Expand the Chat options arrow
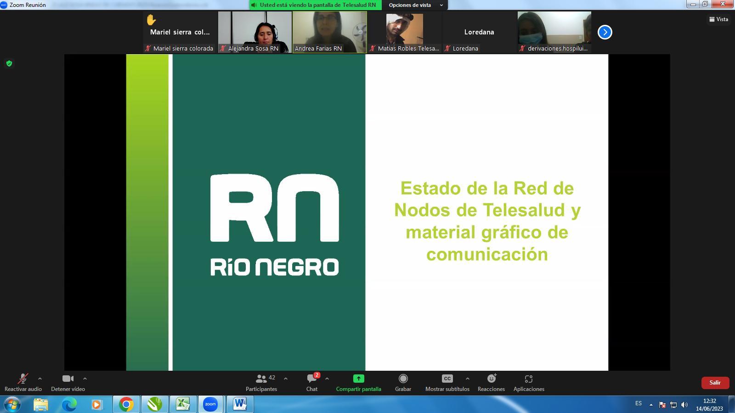 tap(327, 379)
